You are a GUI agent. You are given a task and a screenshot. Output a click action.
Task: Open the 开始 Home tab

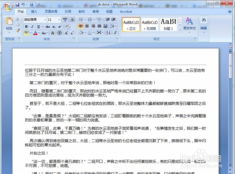tap(20, 11)
